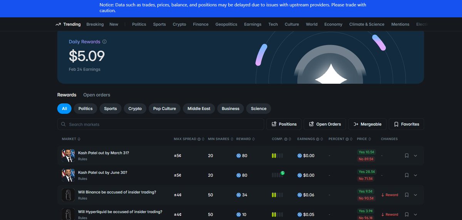
Task: Sort by Reward column arrows
Action: pos(254,139)
